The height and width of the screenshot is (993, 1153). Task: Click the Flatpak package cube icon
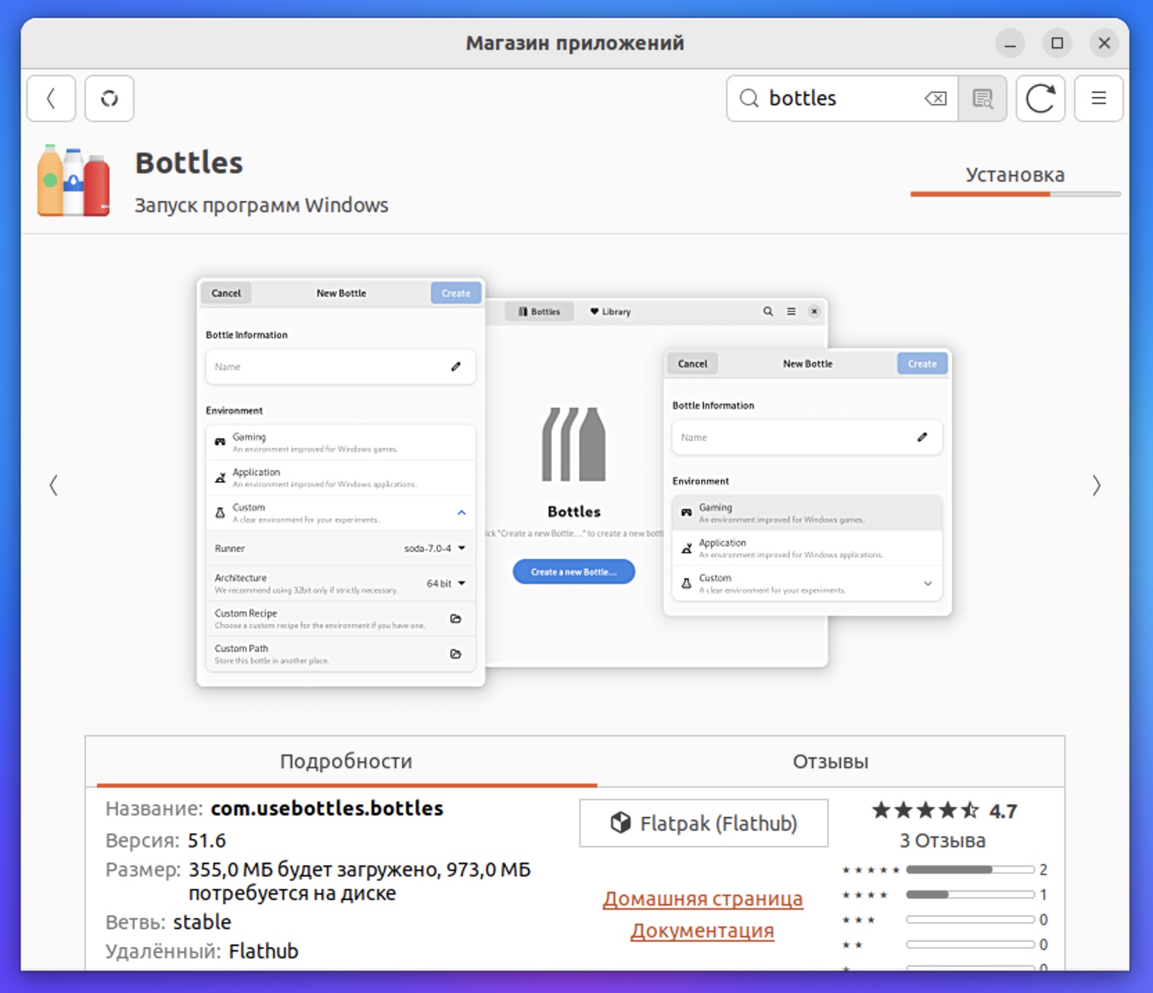(x=621, y=823)
